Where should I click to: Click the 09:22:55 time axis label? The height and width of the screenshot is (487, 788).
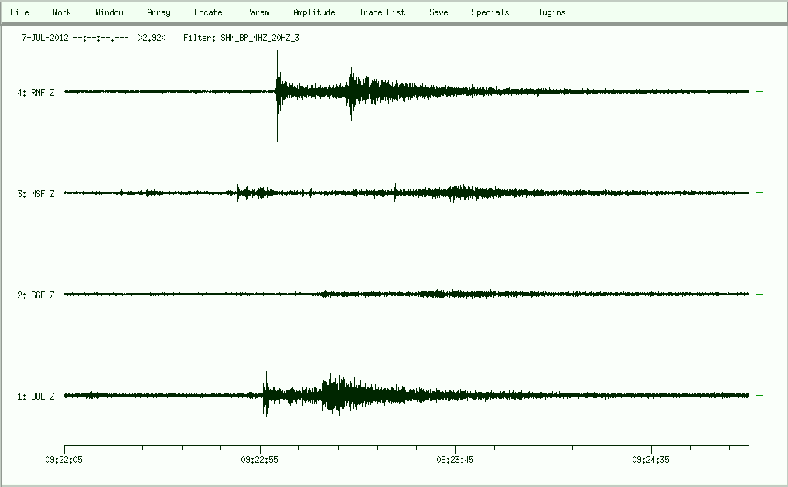pos(260,459)
